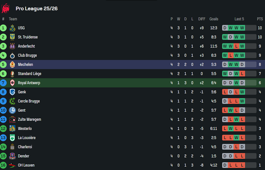
Task: Sort table by PTS column header
Action: [260, 19]
